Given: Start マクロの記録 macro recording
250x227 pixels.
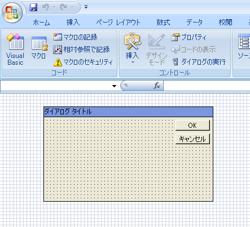Looking at the screenshot, I should click(76, 37).
